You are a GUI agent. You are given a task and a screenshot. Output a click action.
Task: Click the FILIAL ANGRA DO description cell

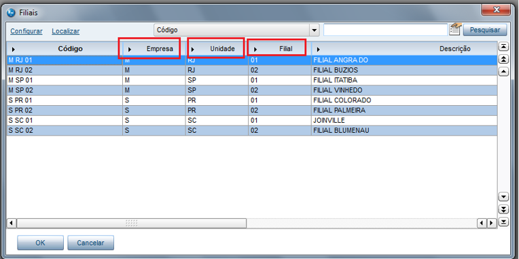(x=404, y=60)
